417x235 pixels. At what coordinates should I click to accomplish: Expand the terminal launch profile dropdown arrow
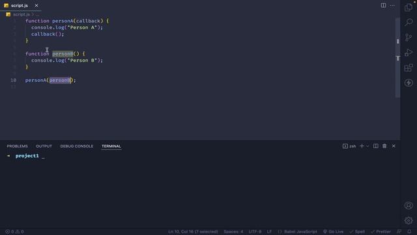[367, 146]
